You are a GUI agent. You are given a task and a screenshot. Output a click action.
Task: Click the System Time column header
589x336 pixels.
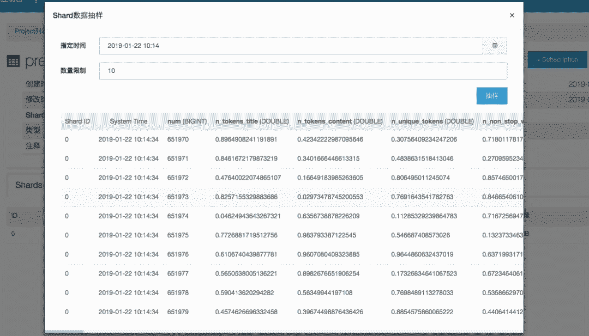[x=128, y=121]
